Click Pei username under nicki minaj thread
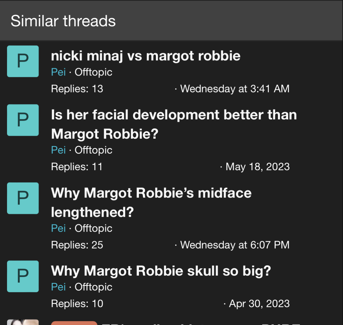The height and width of the screenshot is (325, 343). 58,72
